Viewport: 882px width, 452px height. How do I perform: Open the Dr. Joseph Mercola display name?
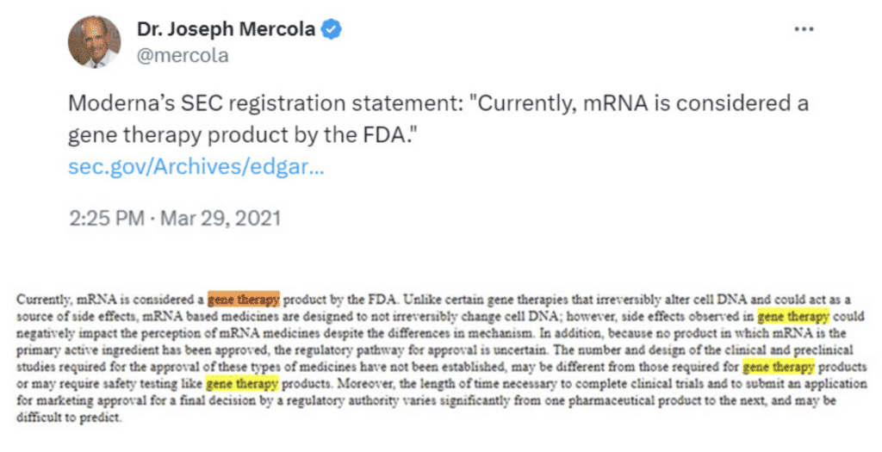(227, 29)
